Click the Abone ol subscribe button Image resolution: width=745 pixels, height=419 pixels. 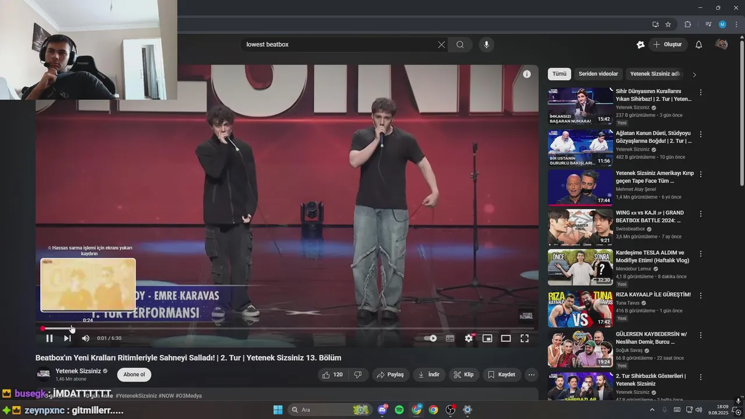pos(134,375)
